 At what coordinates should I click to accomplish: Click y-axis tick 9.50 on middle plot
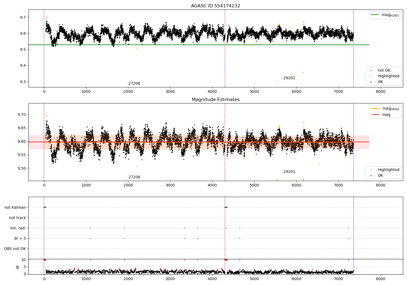pyautogui.click(x=21, y=168)
